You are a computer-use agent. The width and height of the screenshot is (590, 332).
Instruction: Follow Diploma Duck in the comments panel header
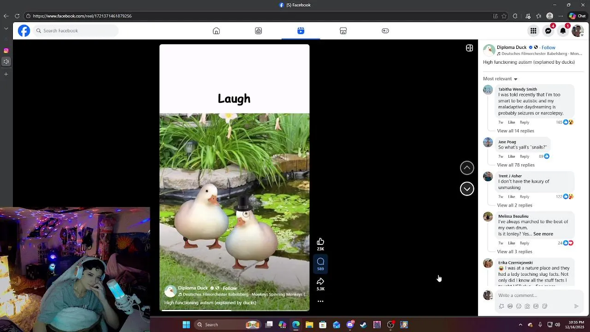[x=548, y=47]
